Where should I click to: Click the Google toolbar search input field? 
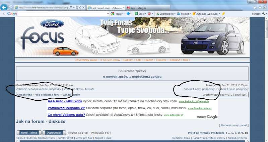64,14
